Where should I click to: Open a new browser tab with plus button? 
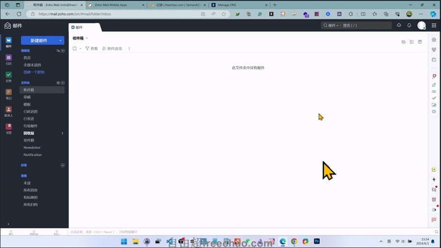click(275, 5)
